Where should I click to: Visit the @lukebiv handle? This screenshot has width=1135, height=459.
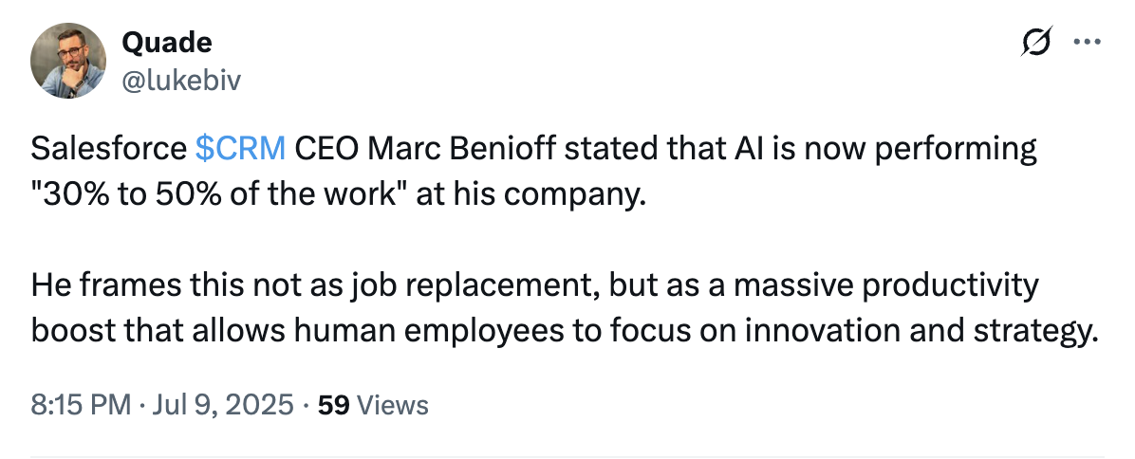pyautogui.click(x=181, y=81)
